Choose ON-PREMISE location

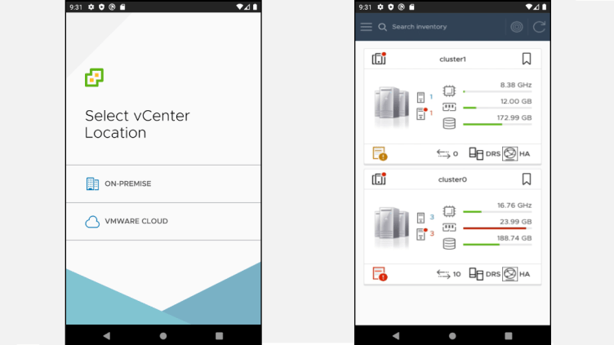pos(163,184)
